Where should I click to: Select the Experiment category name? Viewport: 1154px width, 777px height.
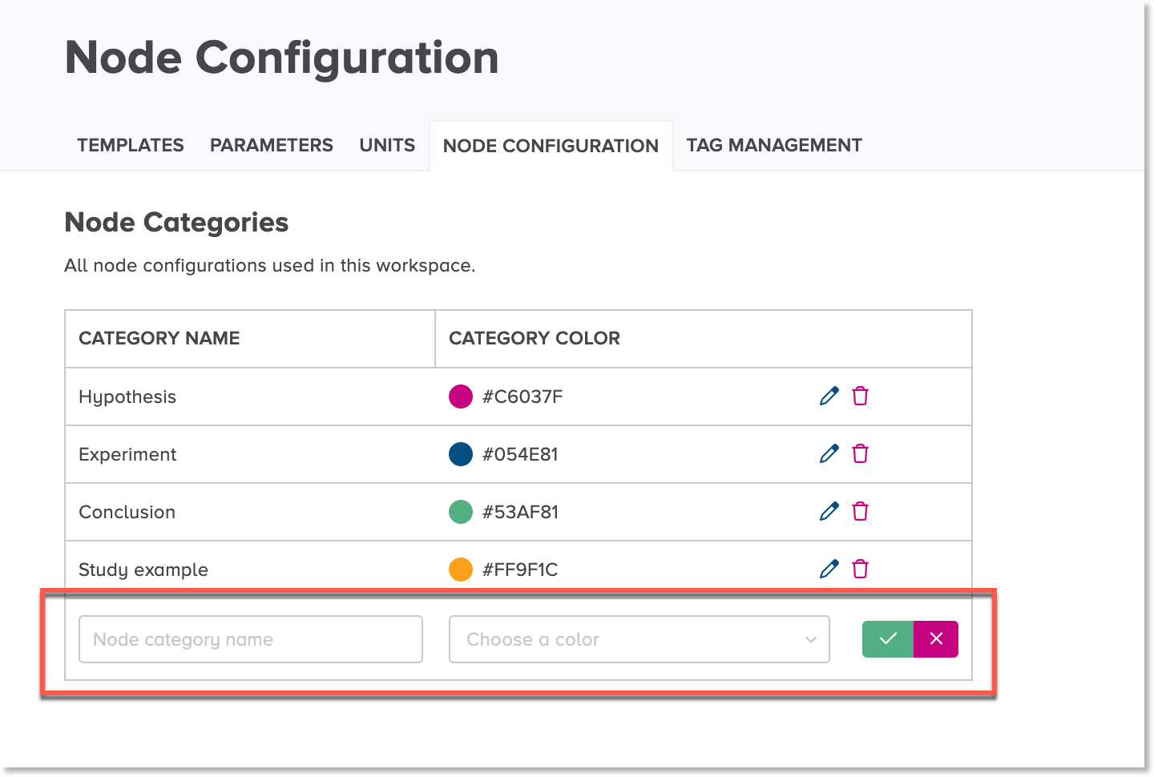[127, 454]
